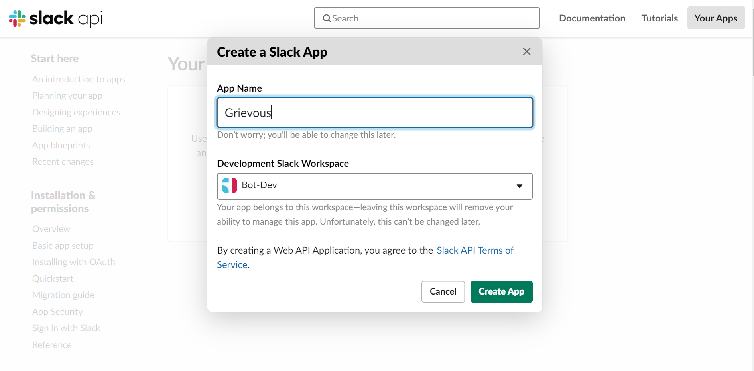Click the Start here heading

tap(55, 59)
